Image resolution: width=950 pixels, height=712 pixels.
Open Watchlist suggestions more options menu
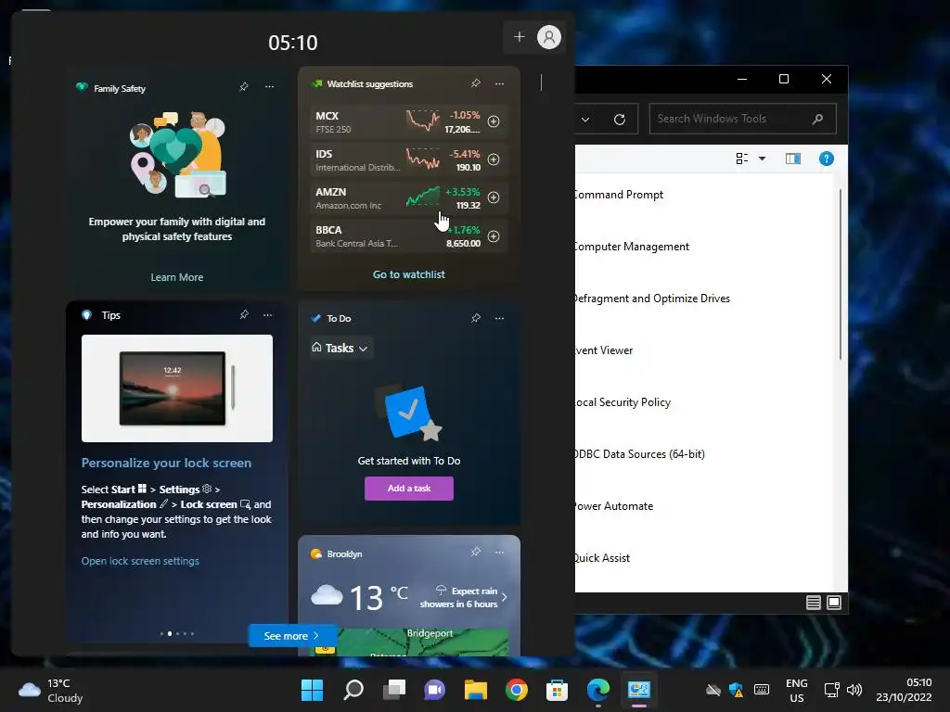coord(499,83)
